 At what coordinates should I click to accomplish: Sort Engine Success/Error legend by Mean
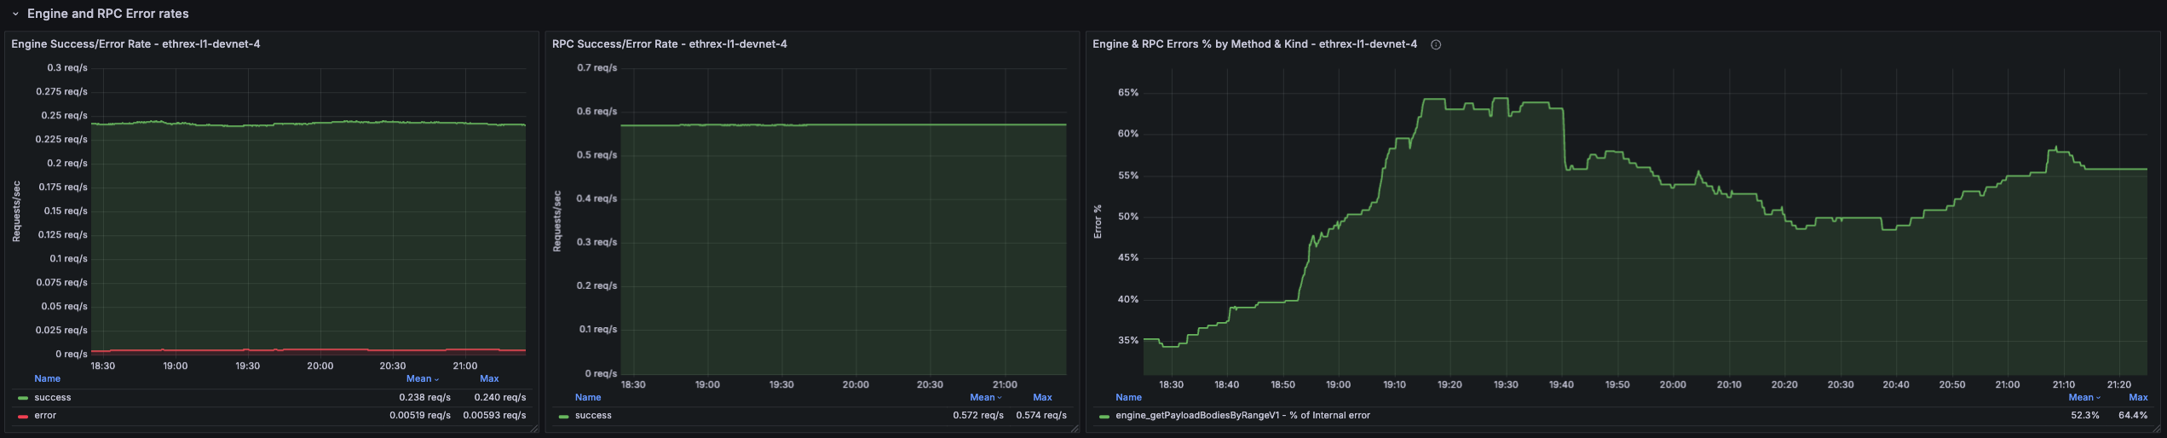pos(422,378)
